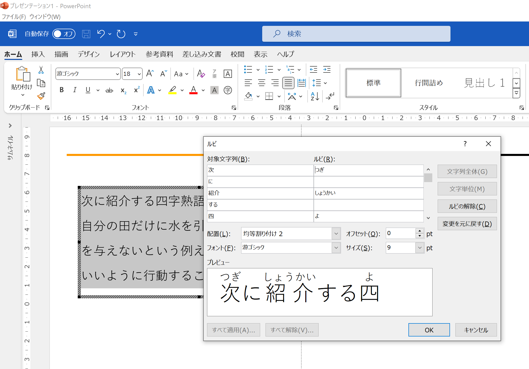This screenshot has width=529, height=369.
Task: Click the Increase Indent icon
Action: pyautogui.click(x=327, y=69)
